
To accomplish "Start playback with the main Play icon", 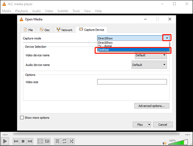I will 5,141.
